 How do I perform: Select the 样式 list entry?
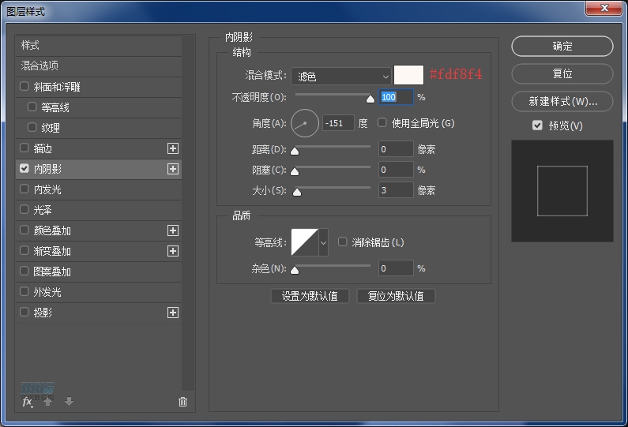99,45
